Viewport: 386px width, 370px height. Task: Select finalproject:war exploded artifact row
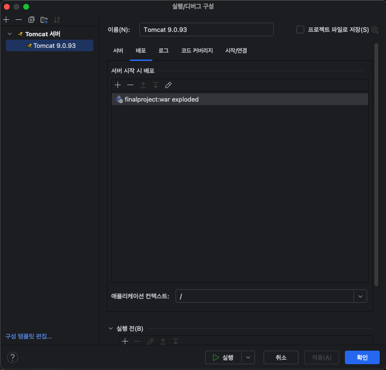coord(240,99)
